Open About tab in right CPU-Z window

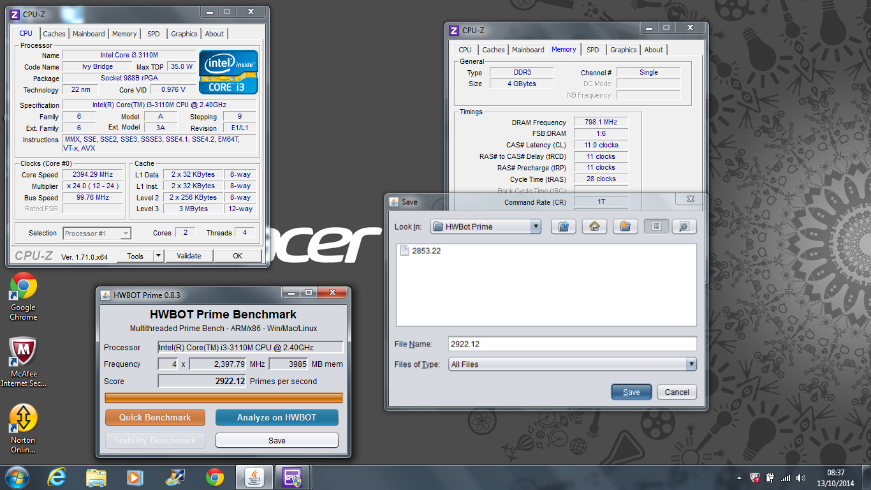point(654,50)
